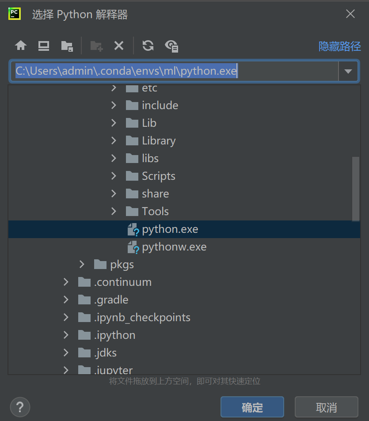This screenshot has height=421, width=369.
Task: Expand the .jdks folder
Action: tap(66, 353)
